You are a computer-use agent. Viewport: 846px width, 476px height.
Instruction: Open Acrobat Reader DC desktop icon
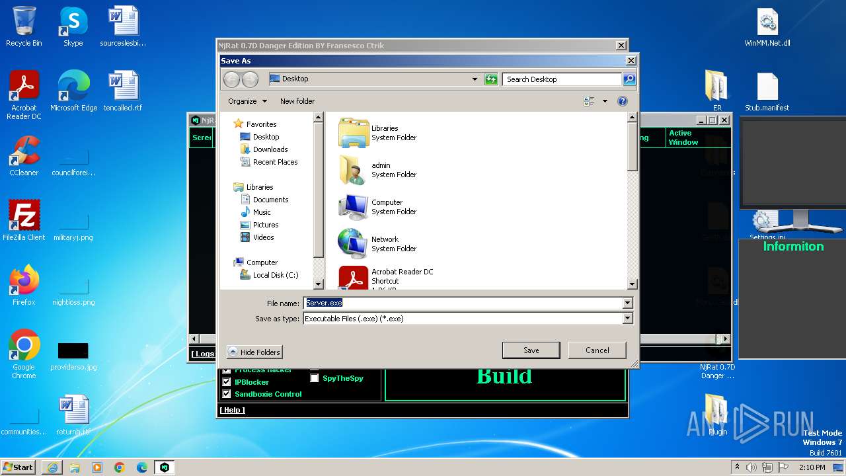point(24,95)
